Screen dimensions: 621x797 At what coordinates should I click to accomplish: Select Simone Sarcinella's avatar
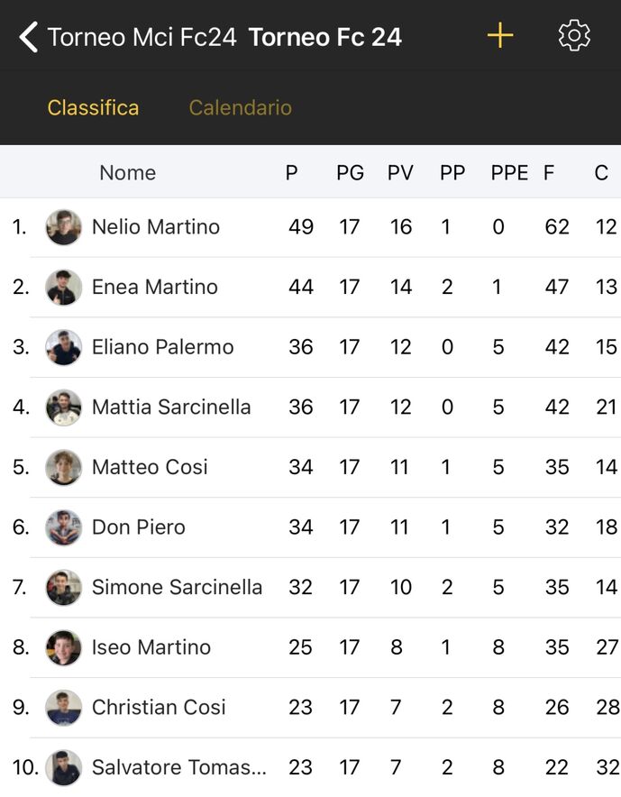click(64, 588)
